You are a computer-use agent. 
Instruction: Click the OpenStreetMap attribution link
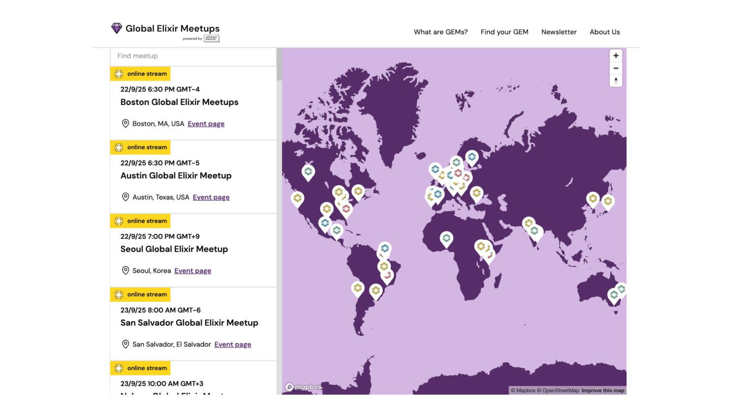pos(558,391)
